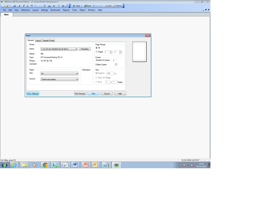Select the Scale to radio button
The image size is (259, 207).
[96, 73]
